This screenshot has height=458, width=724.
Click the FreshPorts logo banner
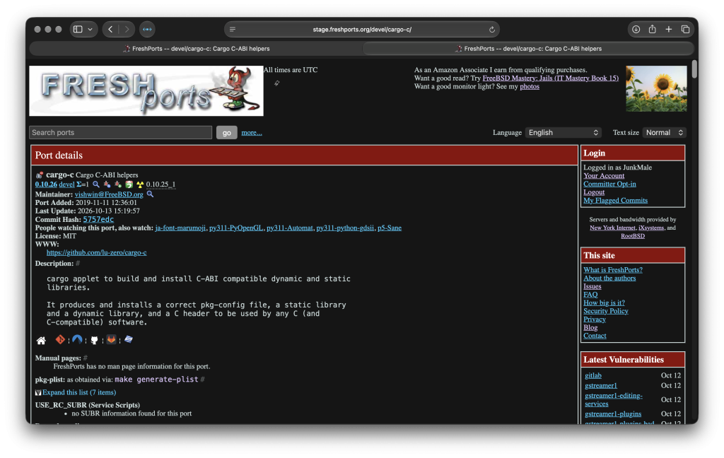click(146, 91)
